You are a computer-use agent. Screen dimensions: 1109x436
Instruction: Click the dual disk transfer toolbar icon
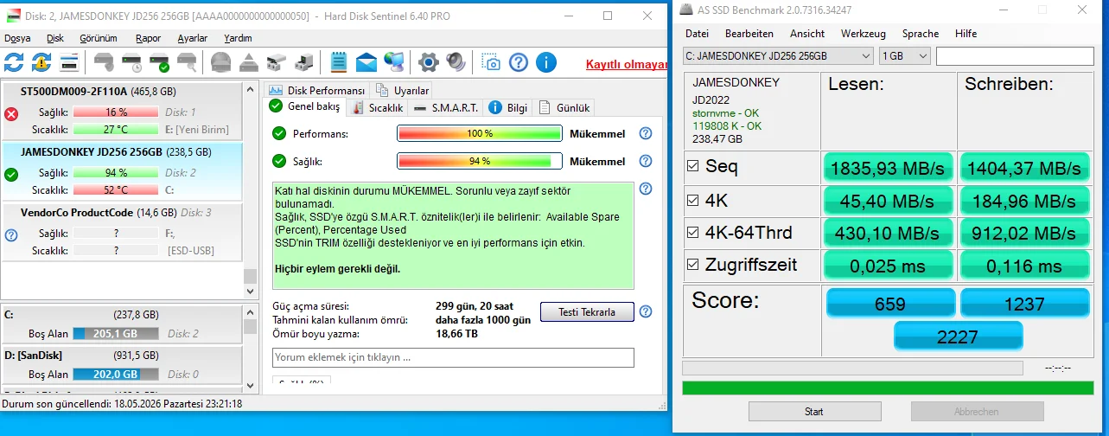[303, 62]
